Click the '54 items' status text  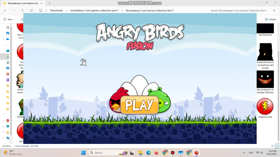pyautogui.click(x=7, y=146)
